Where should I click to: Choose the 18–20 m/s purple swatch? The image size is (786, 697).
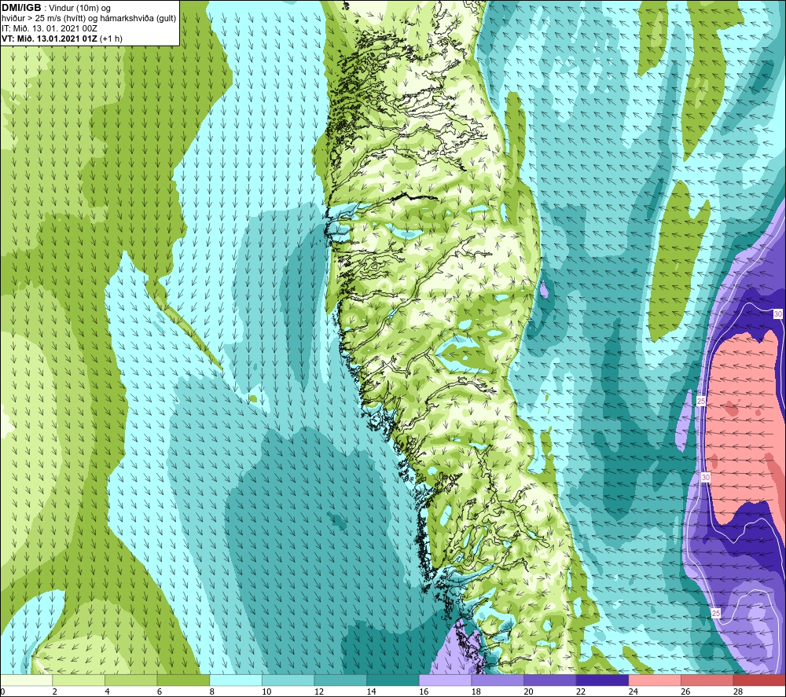(498, 680)
